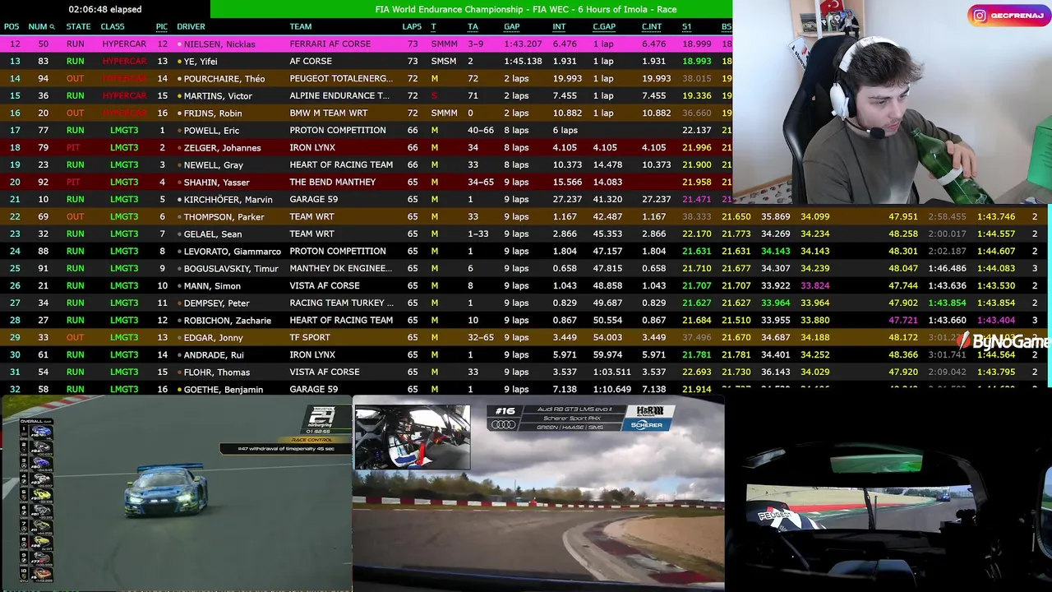Click the Scherer sponsor badge on onboard feed
The image size is (1052, 592).
point(646,424)
